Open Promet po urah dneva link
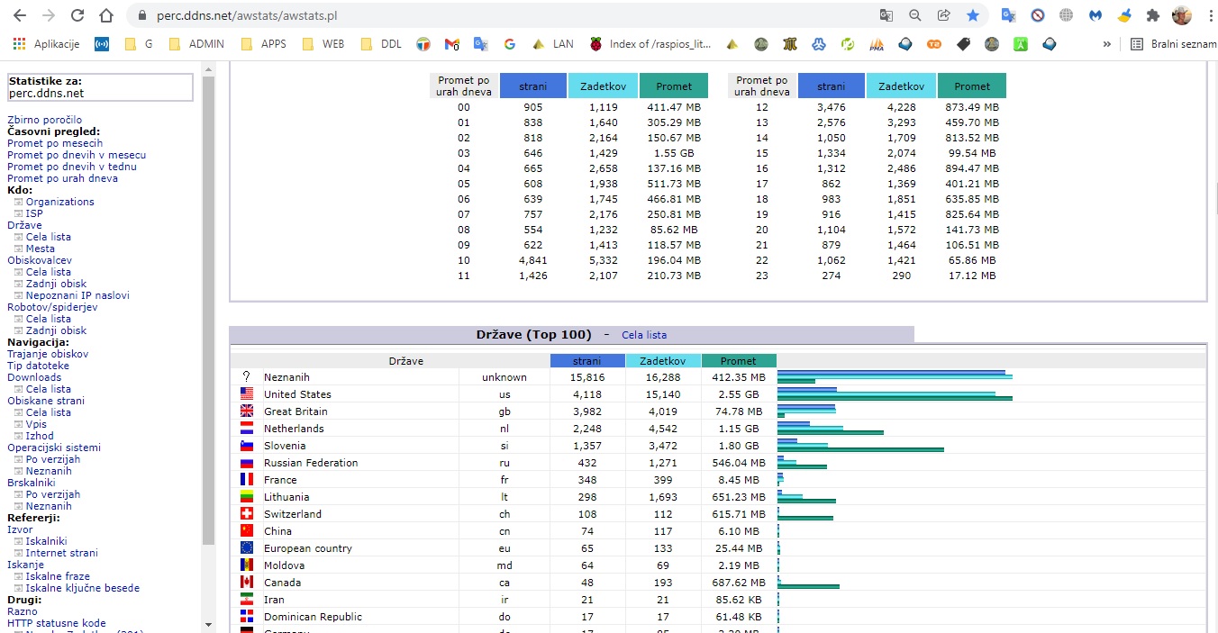The height and width of the screenshot is (633, 1218). pyautogui.click(x=62, y=178)
